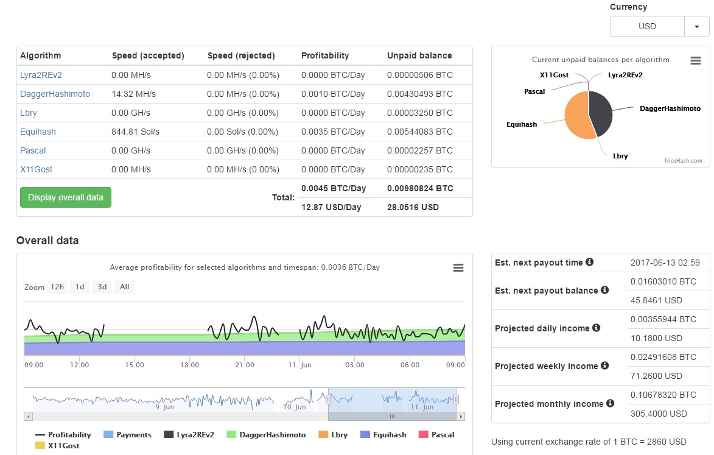Click the right handle of the range navigator
The image size is (714, 455).
pos(455,400)
